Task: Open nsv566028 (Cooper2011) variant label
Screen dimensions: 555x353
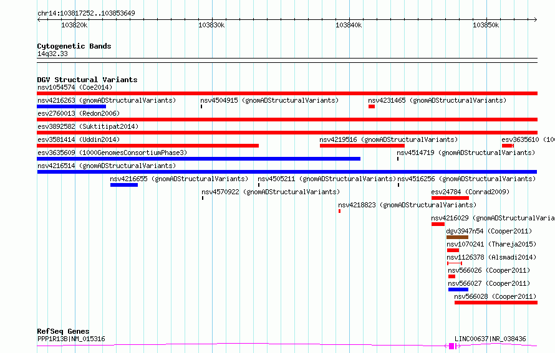Action: (x=496, y=296)
